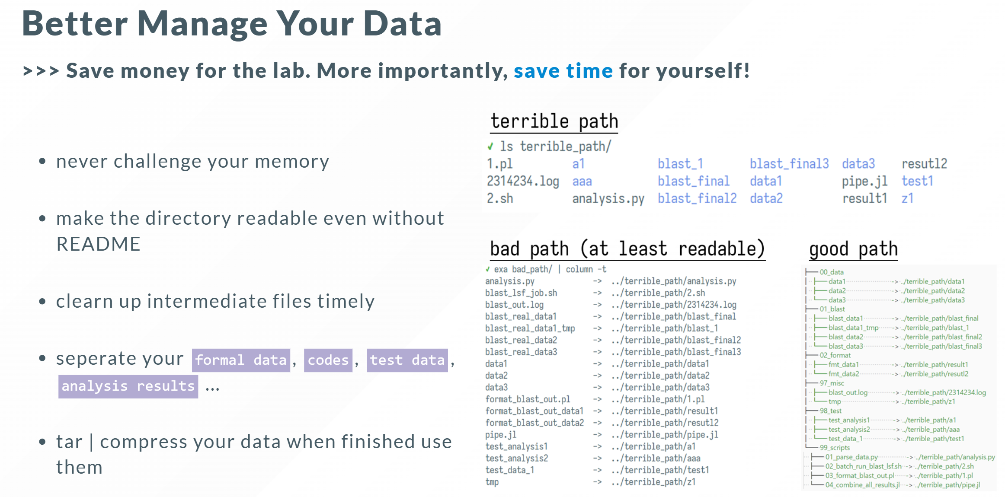
Task: Select the purple 'analysis results' tag
Action: point(128,386)
